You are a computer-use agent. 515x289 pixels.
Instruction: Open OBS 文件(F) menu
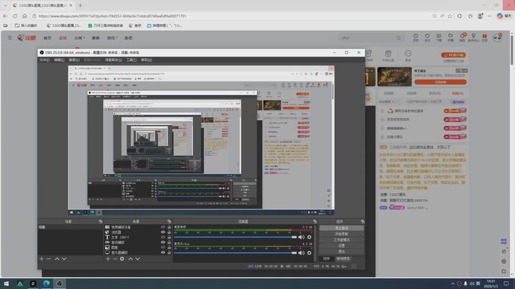point(44,60)
